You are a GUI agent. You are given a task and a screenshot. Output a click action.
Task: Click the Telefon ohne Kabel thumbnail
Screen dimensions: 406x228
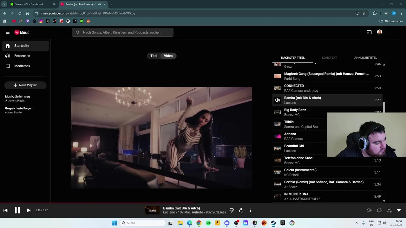278,160
